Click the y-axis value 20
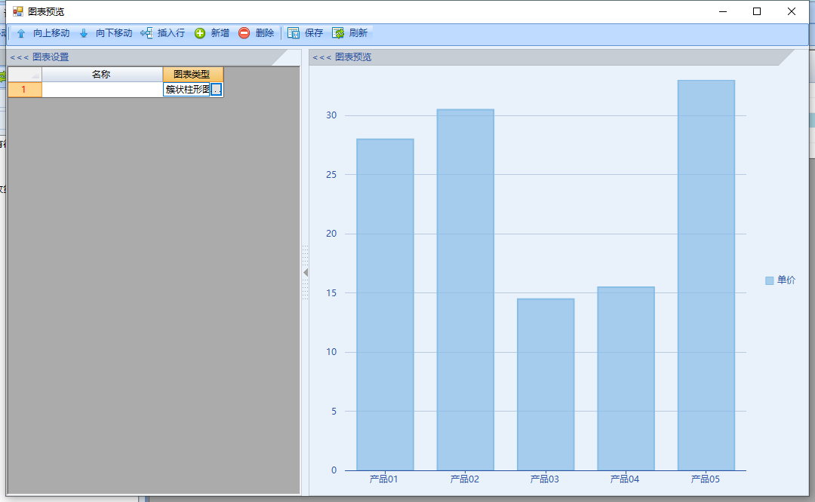The height and width of the screenshot is (502, 815). click(331, 234)
